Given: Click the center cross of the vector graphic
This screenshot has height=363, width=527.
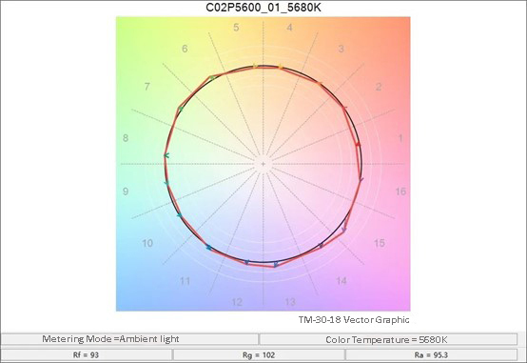Looking at the screenshot, I should (x=263, y=164).
